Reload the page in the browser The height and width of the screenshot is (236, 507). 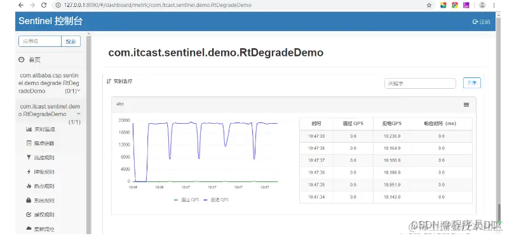point(44,5)
